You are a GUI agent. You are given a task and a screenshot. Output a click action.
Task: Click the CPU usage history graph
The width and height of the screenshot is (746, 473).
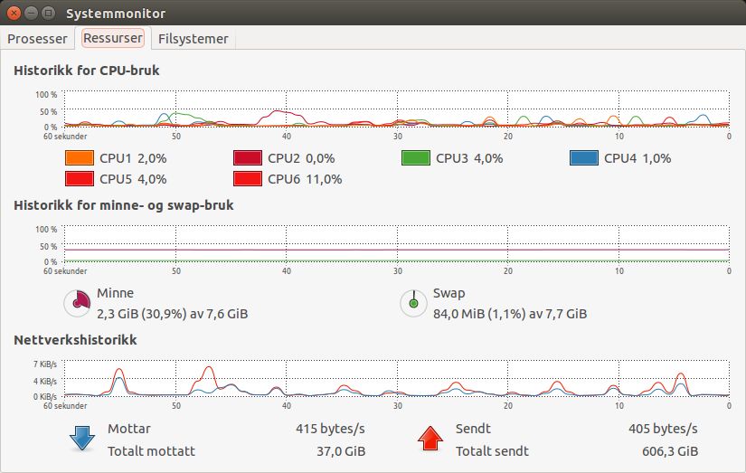396,109
